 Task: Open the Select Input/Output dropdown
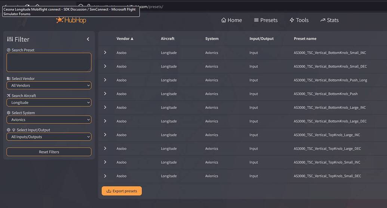49,137
